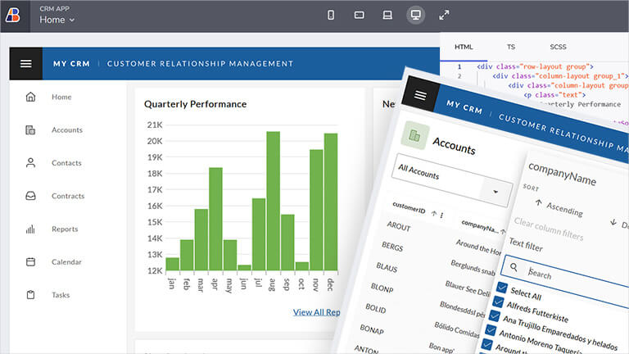Click the Reports bar chart icon
Viewport: 629px width, 354px height.
click(31, 229)
